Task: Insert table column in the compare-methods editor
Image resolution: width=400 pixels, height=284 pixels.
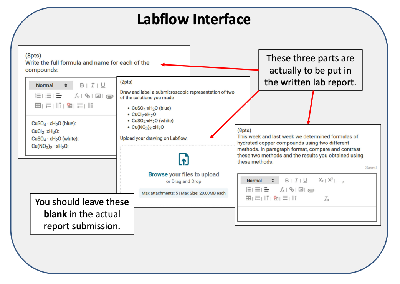Action: tap(266, 198)
